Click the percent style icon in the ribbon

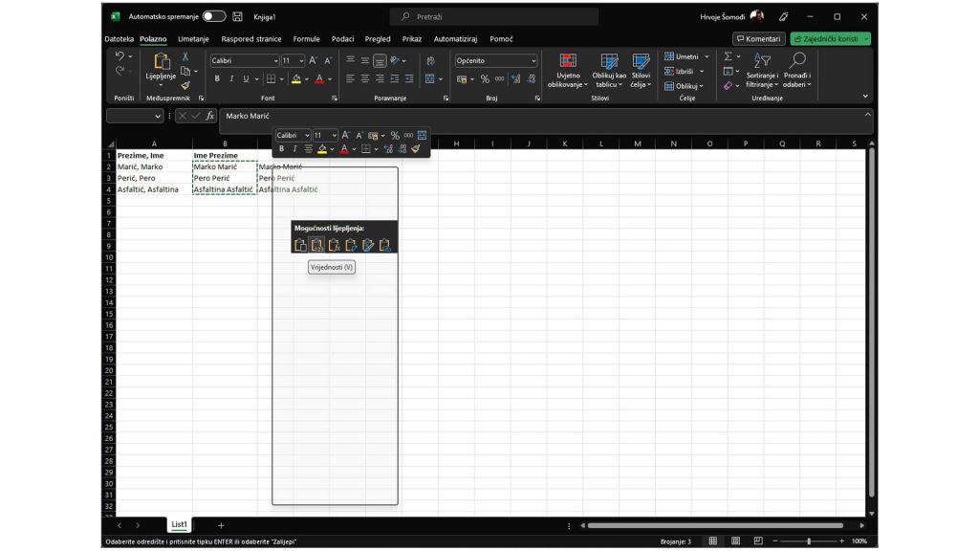click(485, 78)
